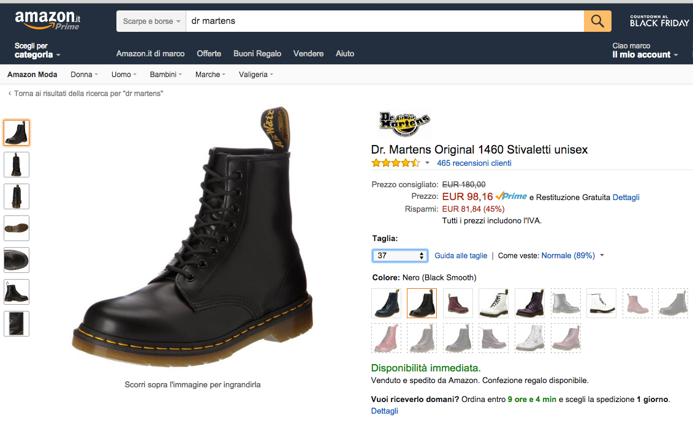Choose the first faded red swatch in second row
The image size is (693, 421).
click(386, 338)
